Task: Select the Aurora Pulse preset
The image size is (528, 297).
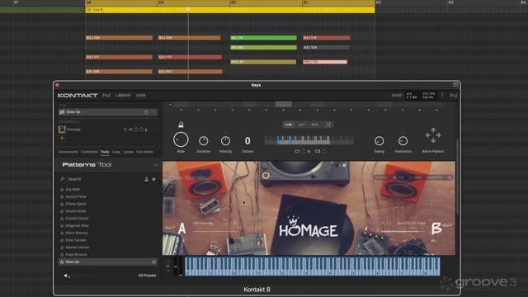Action: [x=76, y=196]
